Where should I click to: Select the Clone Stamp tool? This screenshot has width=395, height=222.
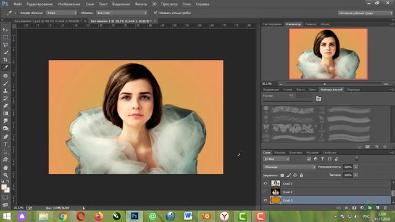click(x=6, y=91)
